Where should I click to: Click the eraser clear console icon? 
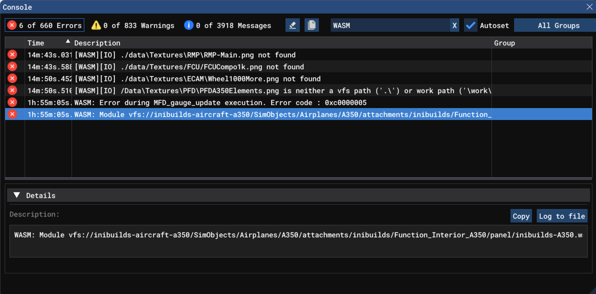coord(292,25)
